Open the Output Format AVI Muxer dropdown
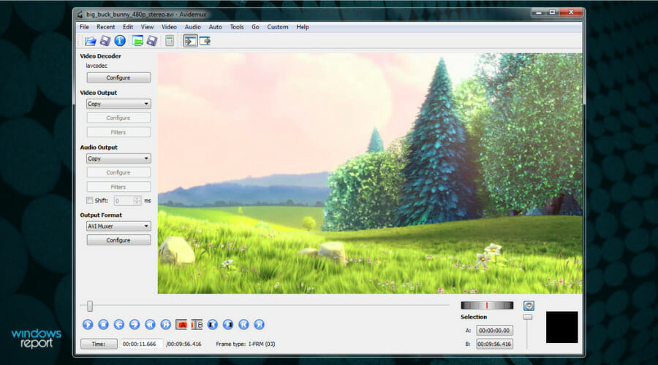 point(118,226)
